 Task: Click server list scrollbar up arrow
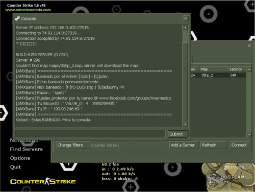249,69
